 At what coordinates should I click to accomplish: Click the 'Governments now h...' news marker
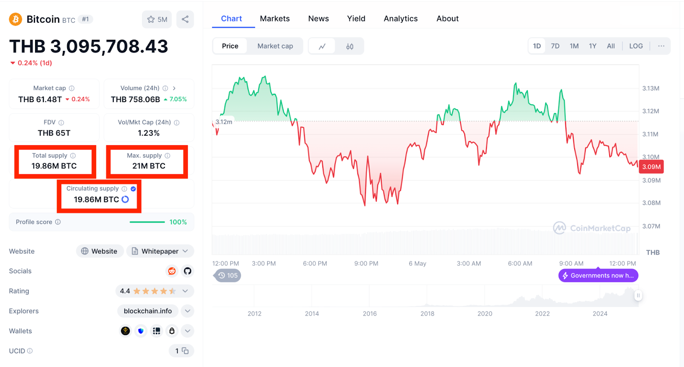tap(598, 276)
